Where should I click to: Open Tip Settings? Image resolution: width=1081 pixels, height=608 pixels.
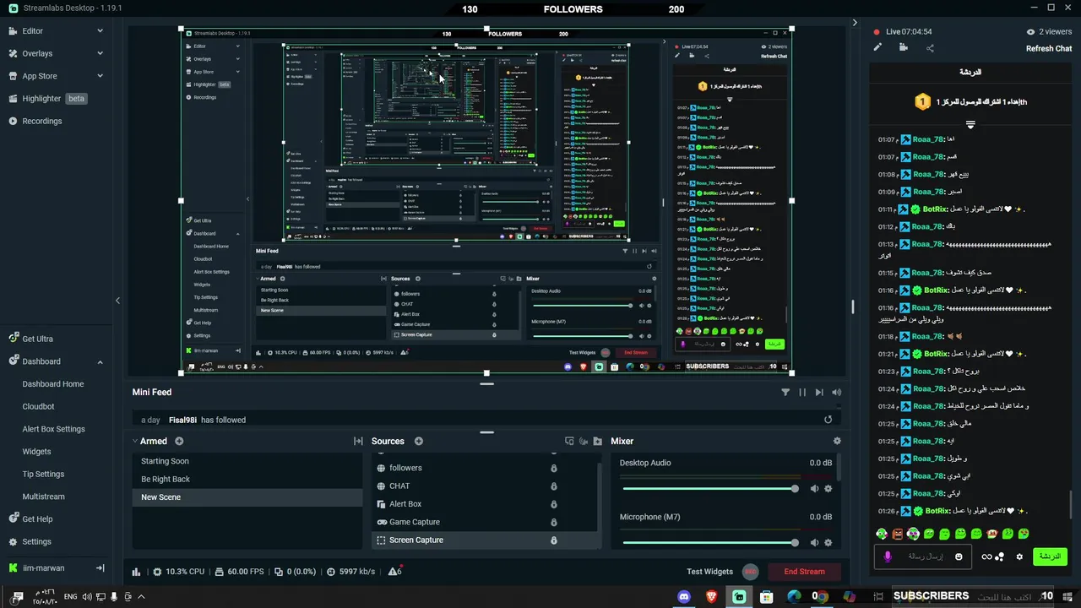43,474
